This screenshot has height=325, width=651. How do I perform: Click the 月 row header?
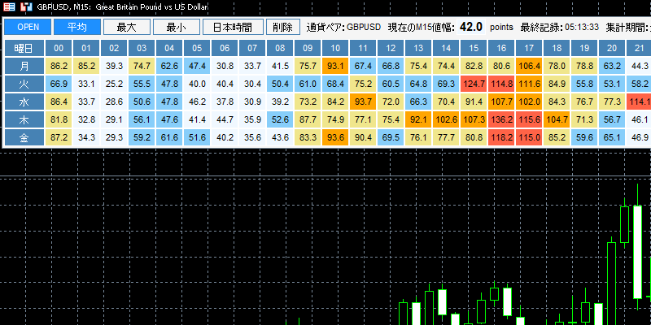pyautogui.click(x=24, y=67)
